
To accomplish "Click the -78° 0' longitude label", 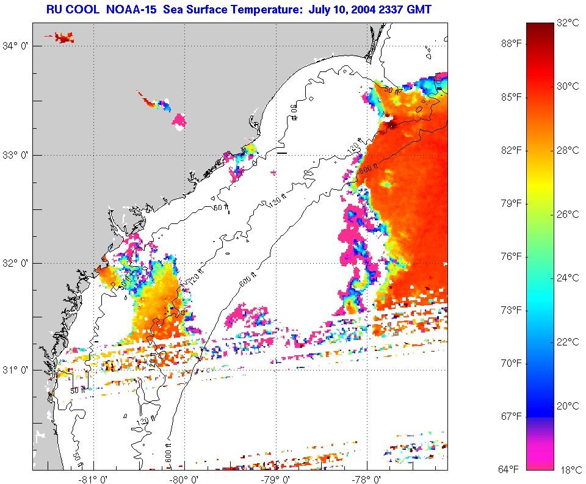I will tap(367, 479).
